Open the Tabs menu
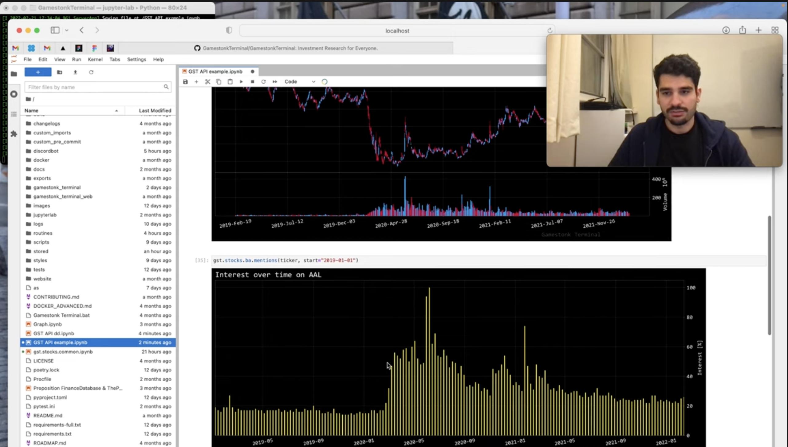 click(115, 59)
